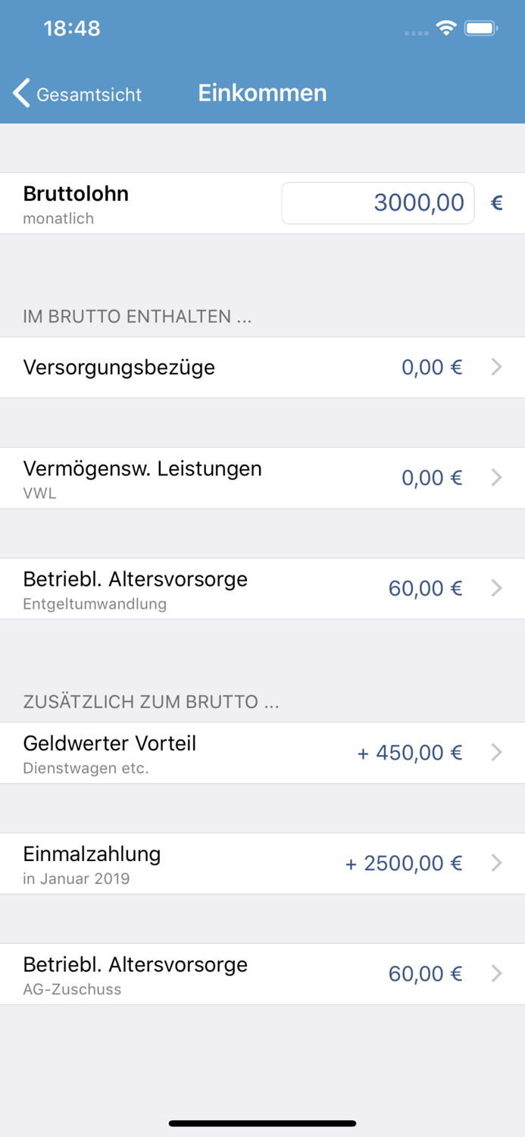Tap the chevron next to Geldwerter Vorteil
This screenshot has width=525, height=1137.
(497, 752)
